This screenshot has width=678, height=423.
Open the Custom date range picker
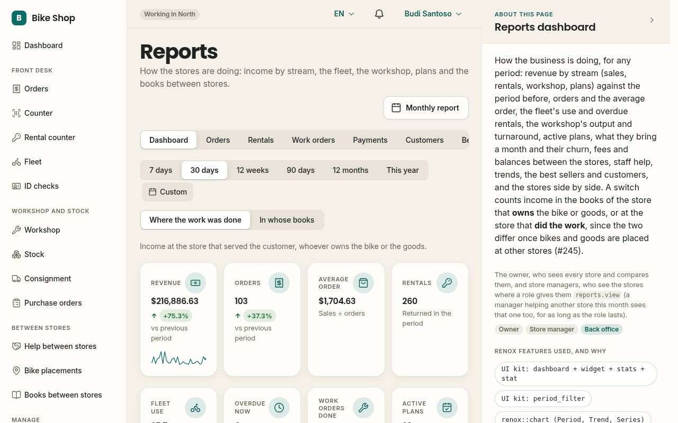[167, 192]
